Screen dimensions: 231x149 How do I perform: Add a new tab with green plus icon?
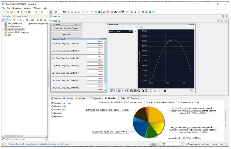coord(60,21)
